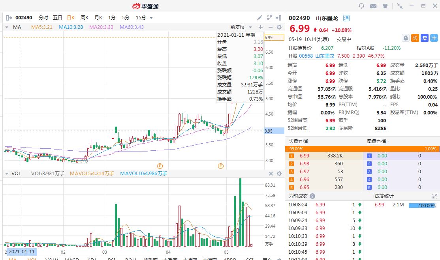
Task: Expand 成交统计 panel icon
Action: click(435, 196)
